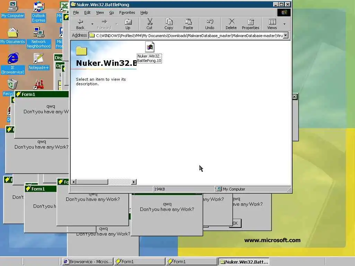
Task: Click the Windows logo throbber in Explorer
Action: pos(284,12)
